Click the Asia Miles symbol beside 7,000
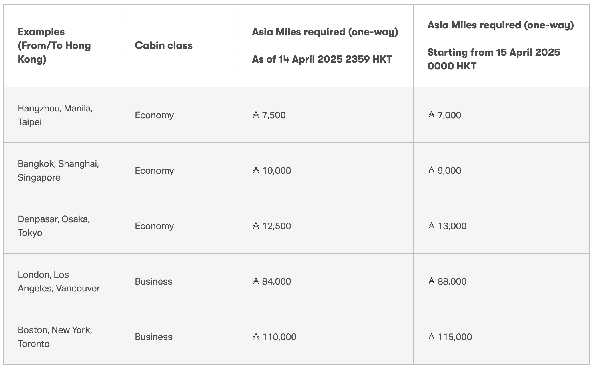This screenshot has height=368, width=593. 431,115
